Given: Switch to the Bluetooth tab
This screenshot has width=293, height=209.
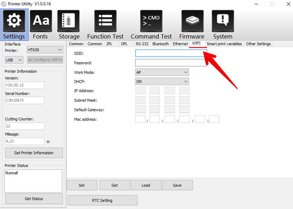Looking at the screenshot, I should pyautogui.click(x=160, y=44).
